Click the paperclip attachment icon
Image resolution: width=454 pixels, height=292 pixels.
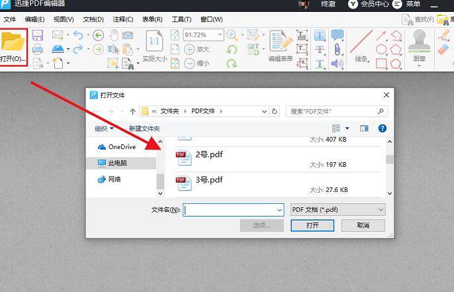[338, 49]
